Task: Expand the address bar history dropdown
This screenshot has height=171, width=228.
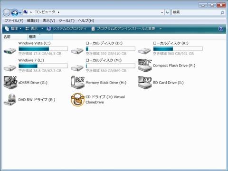Action: pos(162,12)
